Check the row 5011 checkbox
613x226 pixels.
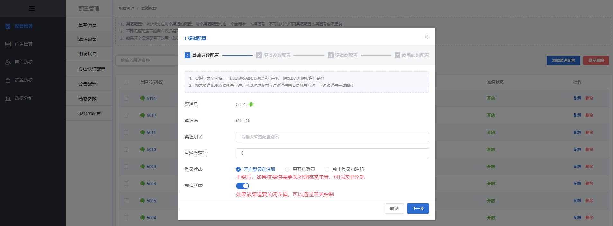click(126, 132)
